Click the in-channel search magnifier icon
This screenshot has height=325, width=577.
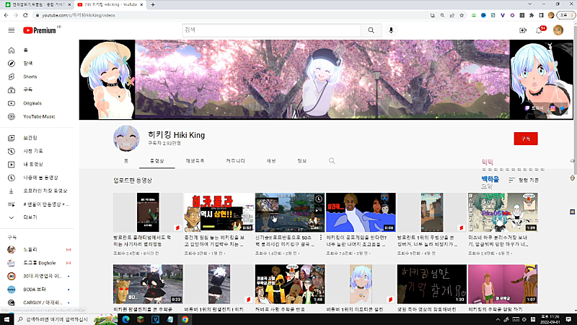(x=332, y=160)
